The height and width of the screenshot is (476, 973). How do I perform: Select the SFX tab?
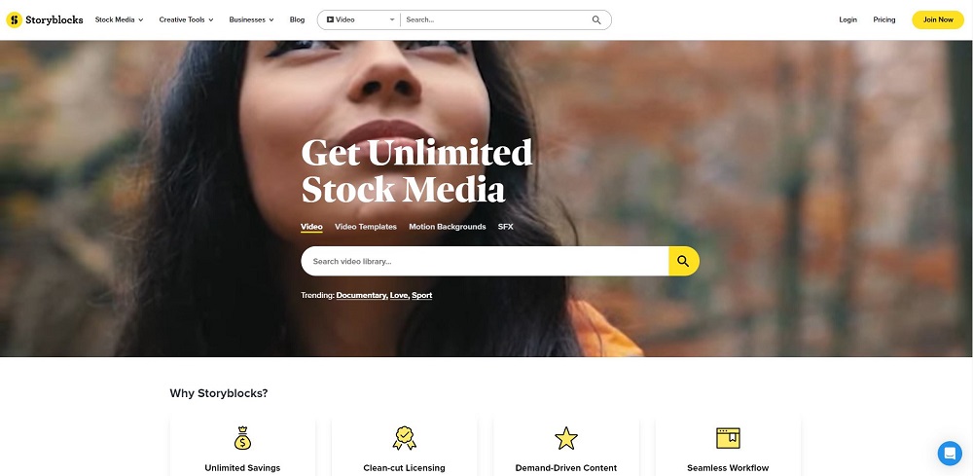pos(506,227)
